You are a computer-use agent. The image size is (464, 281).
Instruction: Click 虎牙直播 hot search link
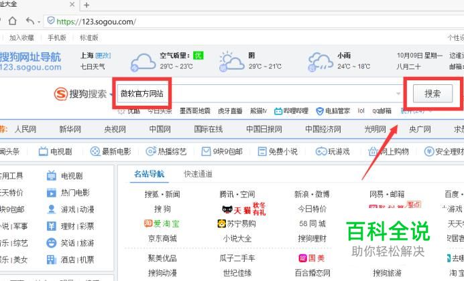230,111
